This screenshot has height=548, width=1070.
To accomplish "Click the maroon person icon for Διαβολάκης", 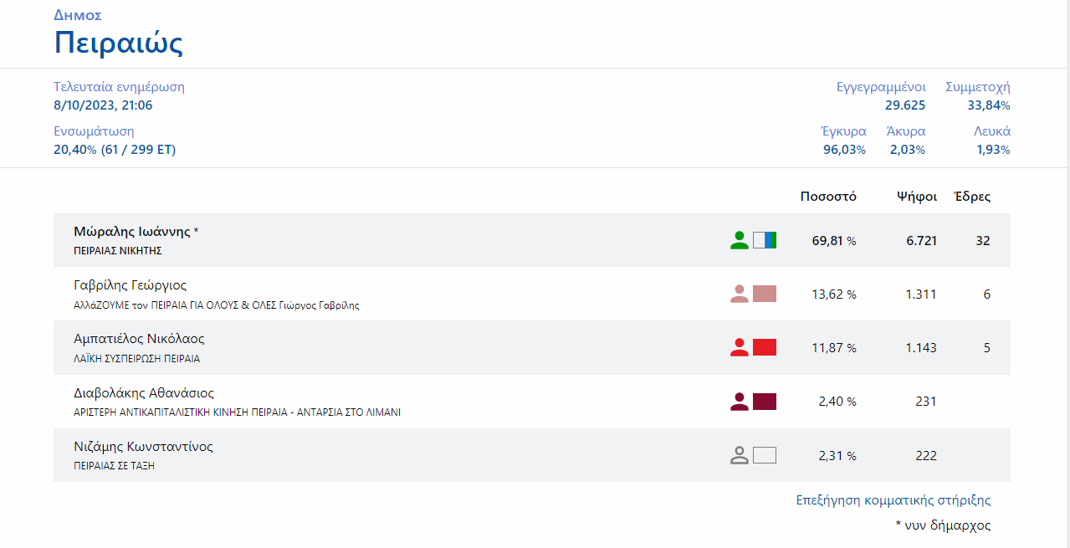I will pyautogui.click(x=739, y=402).
